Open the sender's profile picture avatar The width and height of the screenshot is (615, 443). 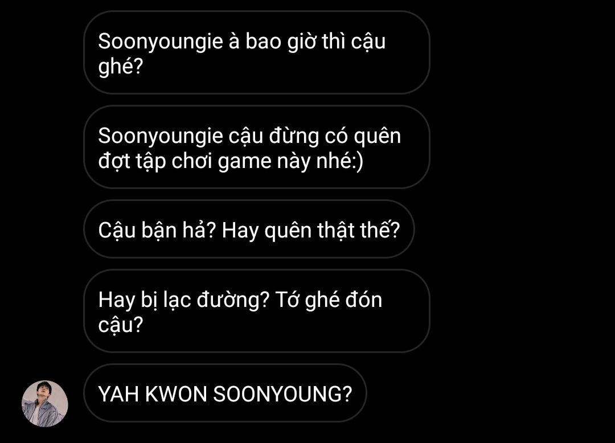[x=45, y=403]
